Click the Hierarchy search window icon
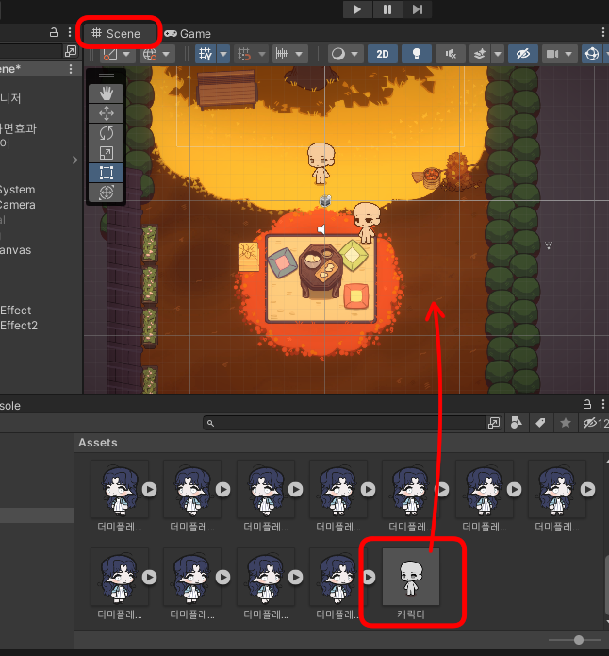 (x=71, y=51)
